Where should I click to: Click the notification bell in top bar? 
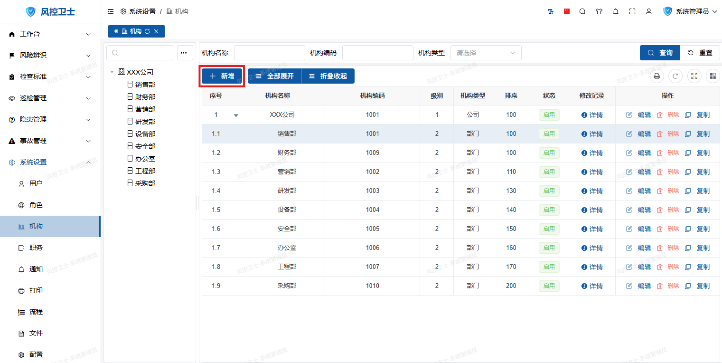point(616,11)
